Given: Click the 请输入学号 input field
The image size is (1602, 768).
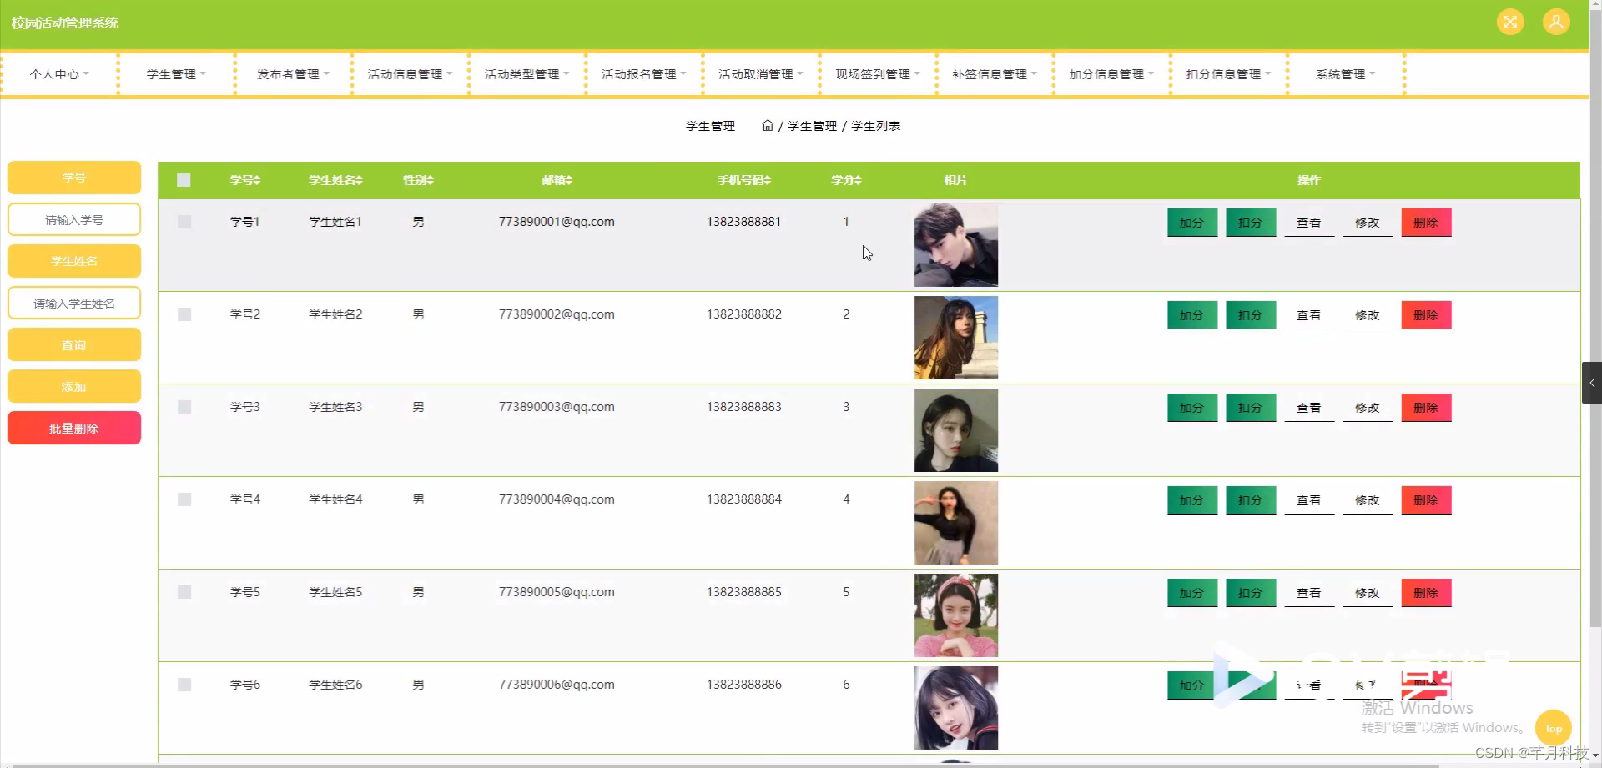Looking at the screenshot, I should (x=73, y=219).
